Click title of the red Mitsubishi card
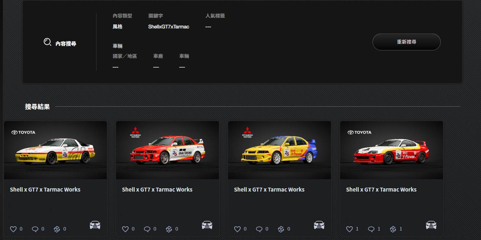This screenshot has width=481, height=240. point(157,189)
